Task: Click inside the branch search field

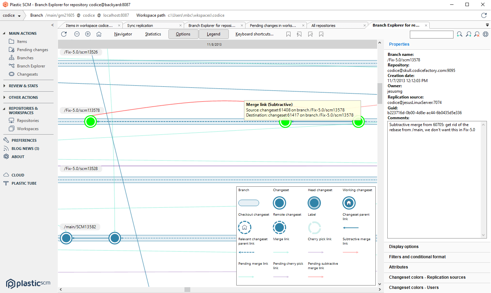Action: (x=432, y=34)
